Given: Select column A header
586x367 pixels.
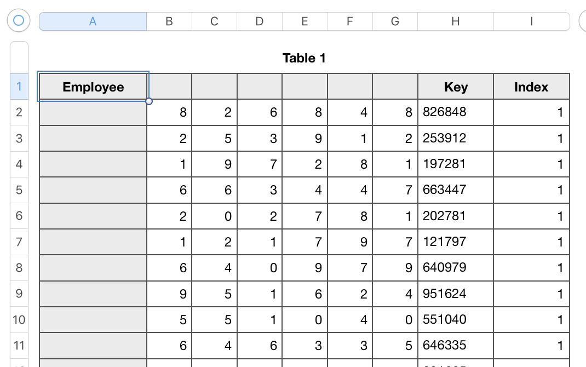Looking at the screenshot, I should (93, 21).
